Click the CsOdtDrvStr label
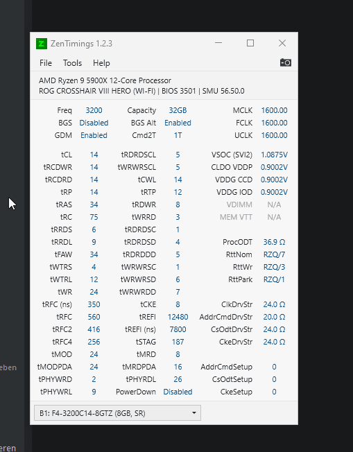 [x=232, y=329]
